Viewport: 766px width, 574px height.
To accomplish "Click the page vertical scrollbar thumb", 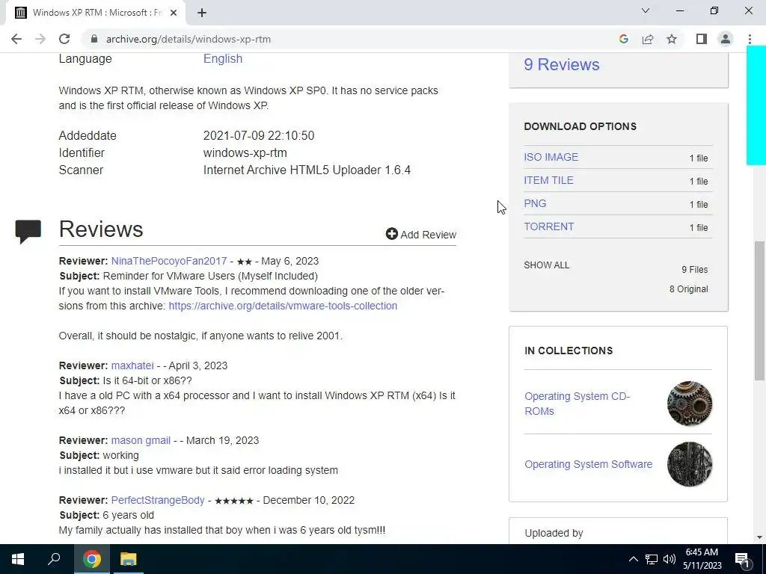I will point(759,310).
